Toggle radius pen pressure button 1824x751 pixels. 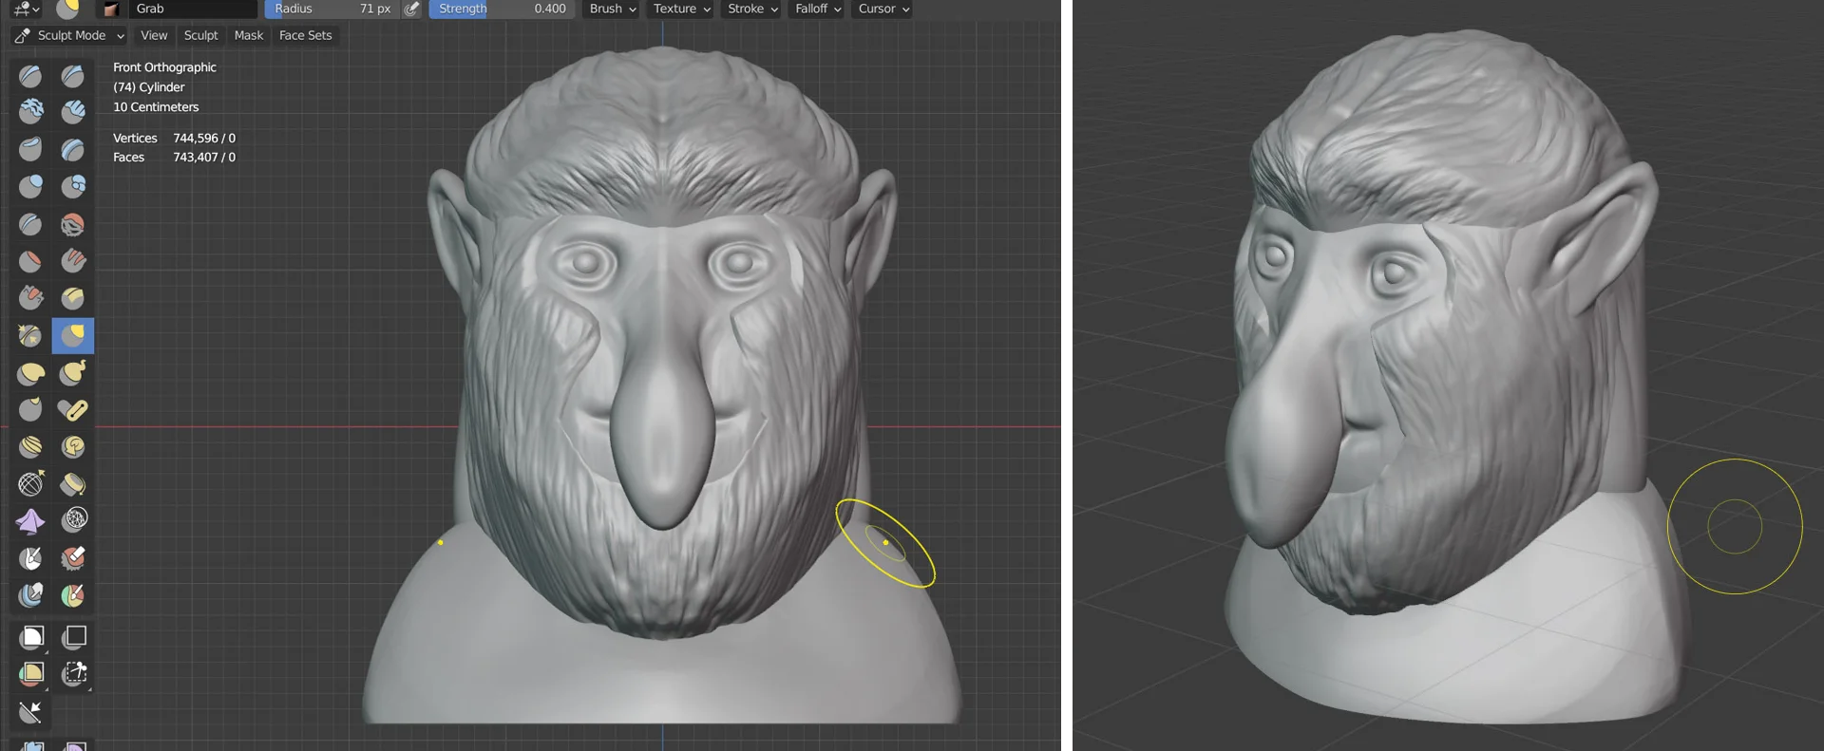(411, 9)
